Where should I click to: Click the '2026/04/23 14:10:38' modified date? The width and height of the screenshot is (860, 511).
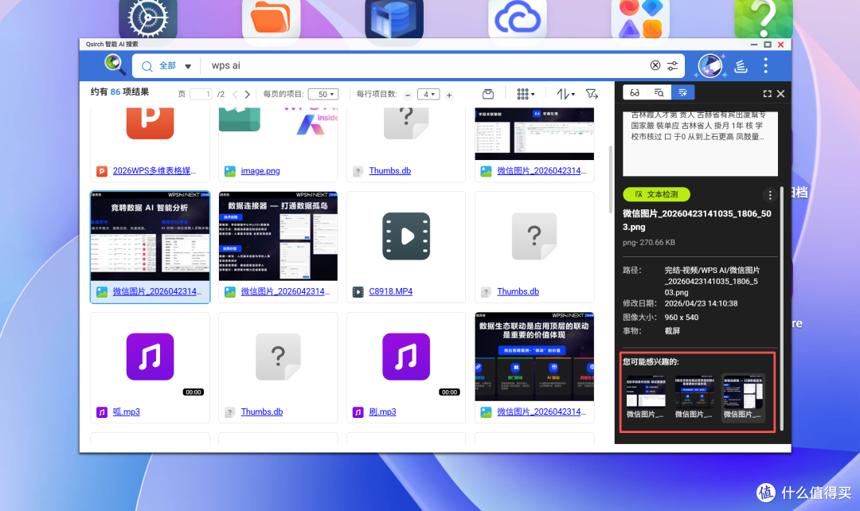701,304
